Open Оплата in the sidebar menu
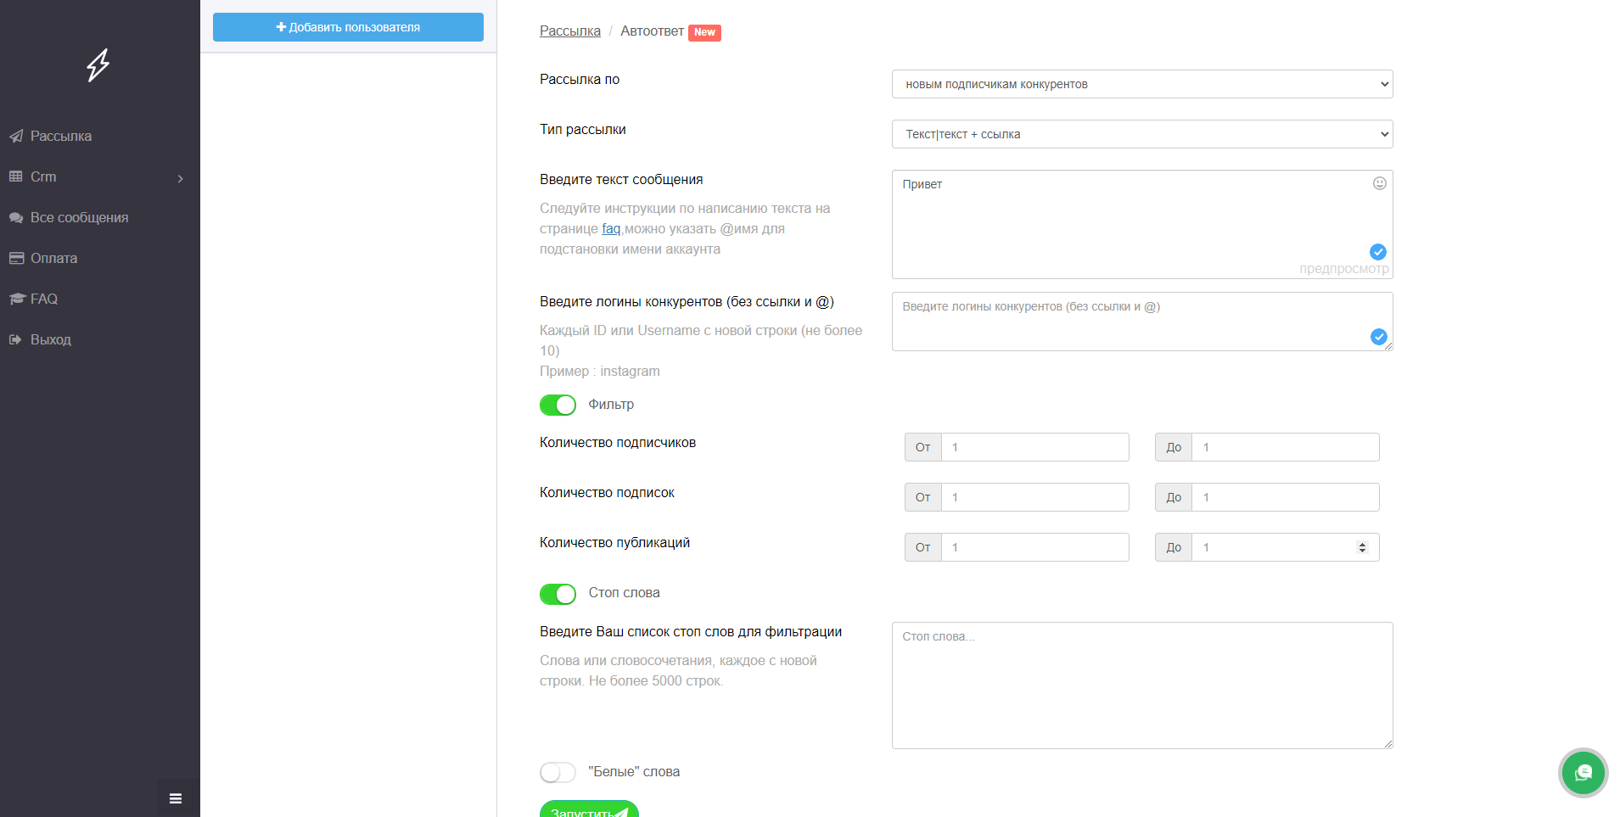1620x817 pixels. click(x=53, y=258)
